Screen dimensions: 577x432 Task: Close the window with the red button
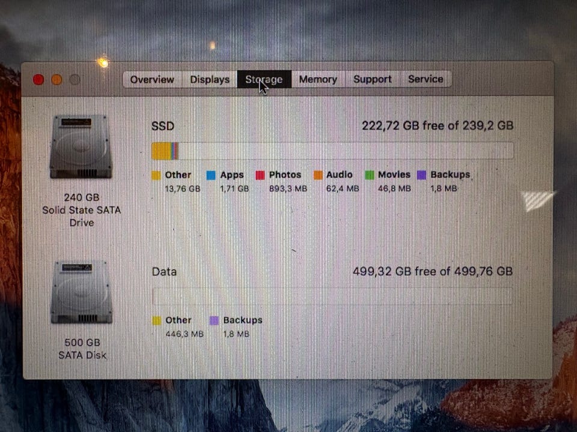pyautogui.click(x=38, y=79)
